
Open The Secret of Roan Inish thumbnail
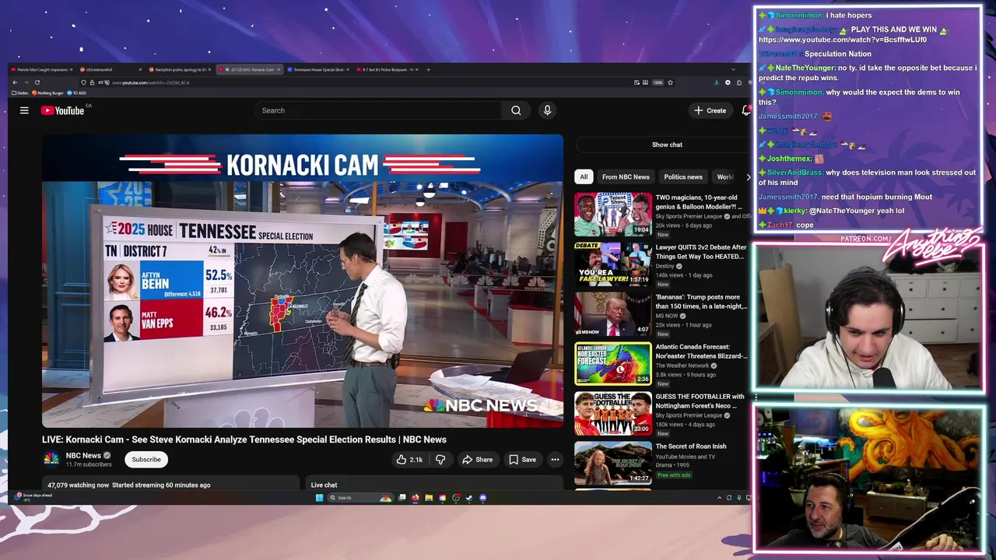(613, 463)
